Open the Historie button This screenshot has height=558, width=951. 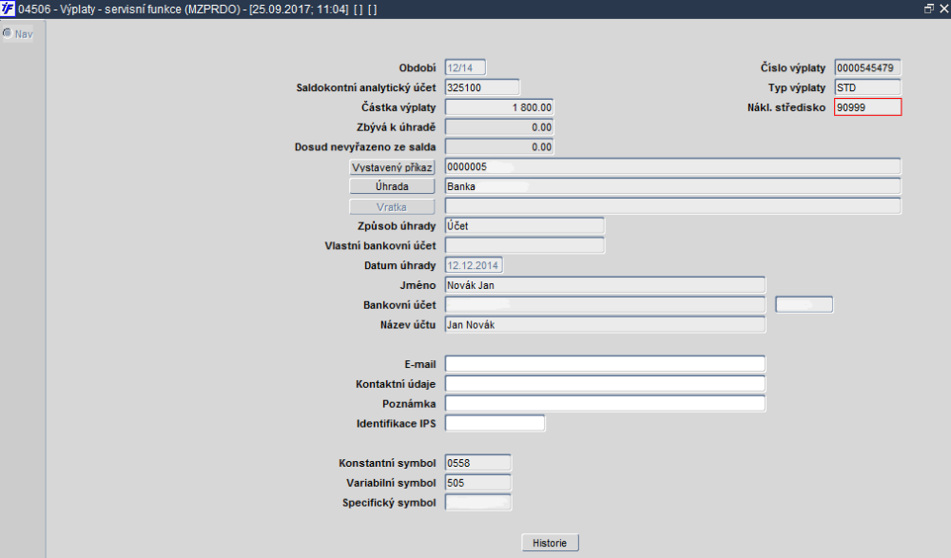550,542
